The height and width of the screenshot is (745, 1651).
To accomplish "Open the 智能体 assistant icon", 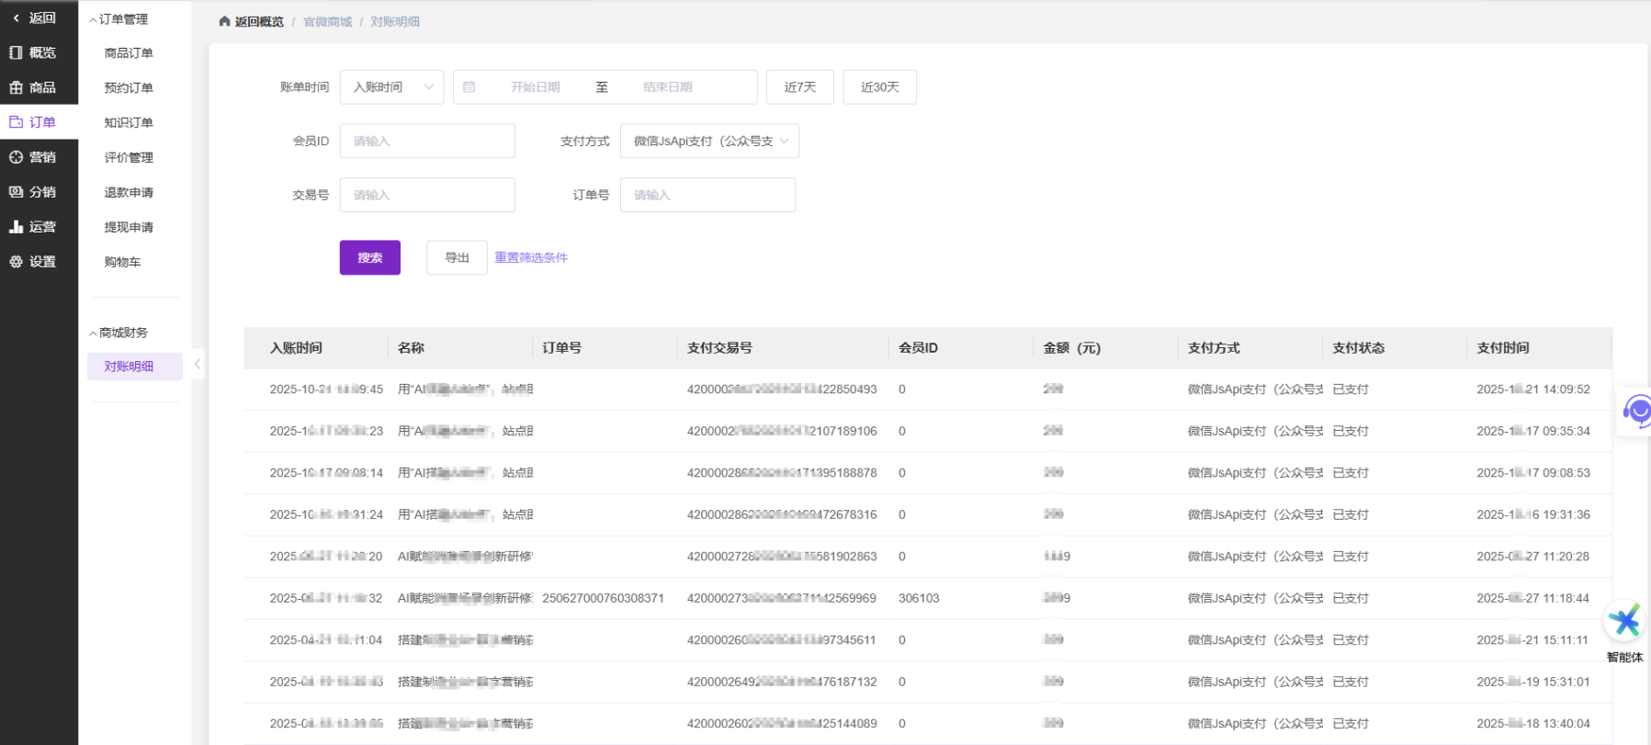I will point(1624,623).
